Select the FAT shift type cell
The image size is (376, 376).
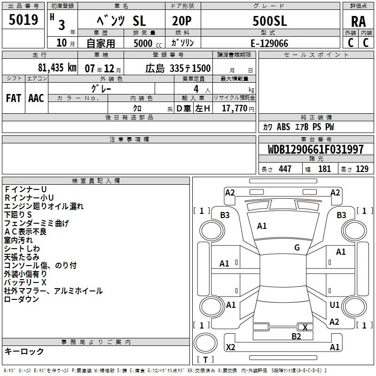pos(13,98)
